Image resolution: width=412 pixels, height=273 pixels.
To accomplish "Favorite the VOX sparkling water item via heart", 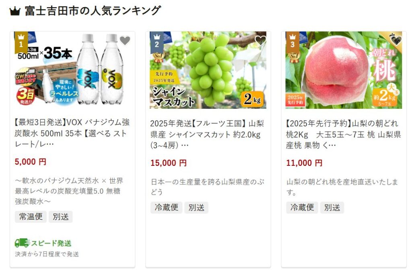I will (x=125, y=41).
